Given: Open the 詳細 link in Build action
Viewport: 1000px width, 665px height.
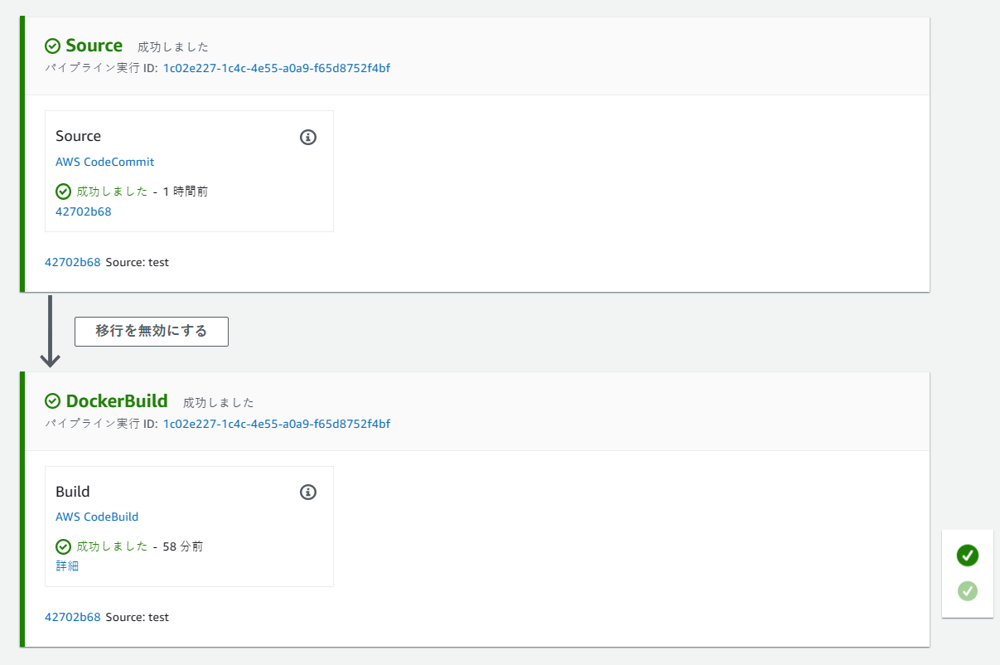Looking at the screenshot, I should pos(67,566).
